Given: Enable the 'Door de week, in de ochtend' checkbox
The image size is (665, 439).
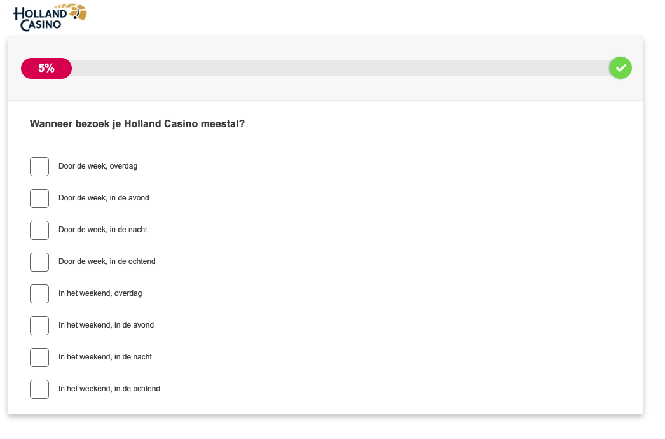Looking at the screenshot, I should click(39, 262).
